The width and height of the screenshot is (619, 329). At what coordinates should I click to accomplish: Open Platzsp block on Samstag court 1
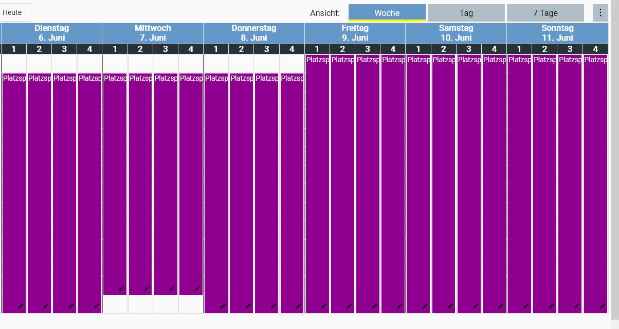(418, 184)
